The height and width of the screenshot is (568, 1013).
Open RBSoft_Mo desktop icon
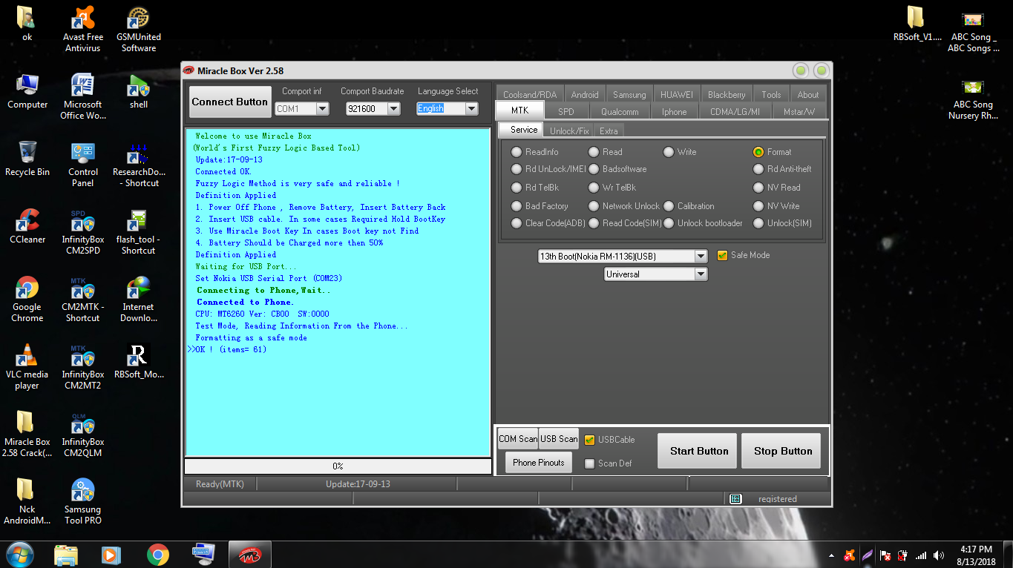tap(139, 362)
